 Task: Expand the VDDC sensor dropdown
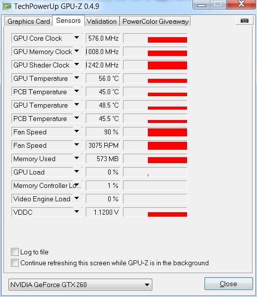[x=76, y=212]
